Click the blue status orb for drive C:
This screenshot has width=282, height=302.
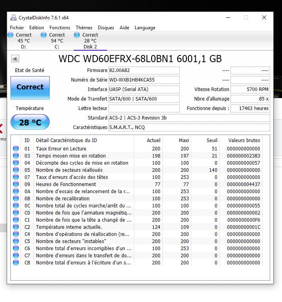coord(44,35)
